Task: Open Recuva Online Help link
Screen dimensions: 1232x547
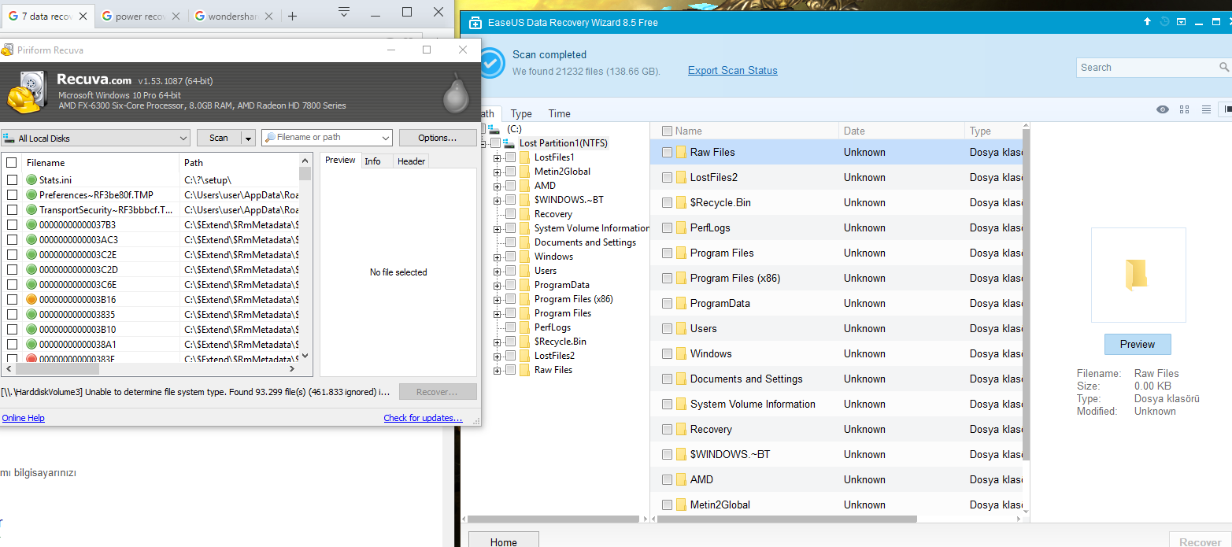Action: click(x=24, y=418)
